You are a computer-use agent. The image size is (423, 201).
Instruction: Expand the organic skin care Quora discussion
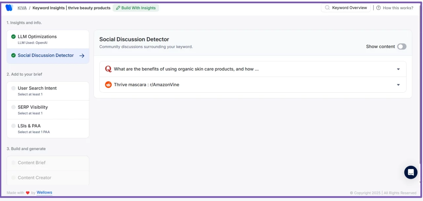[x=398, y=69]
